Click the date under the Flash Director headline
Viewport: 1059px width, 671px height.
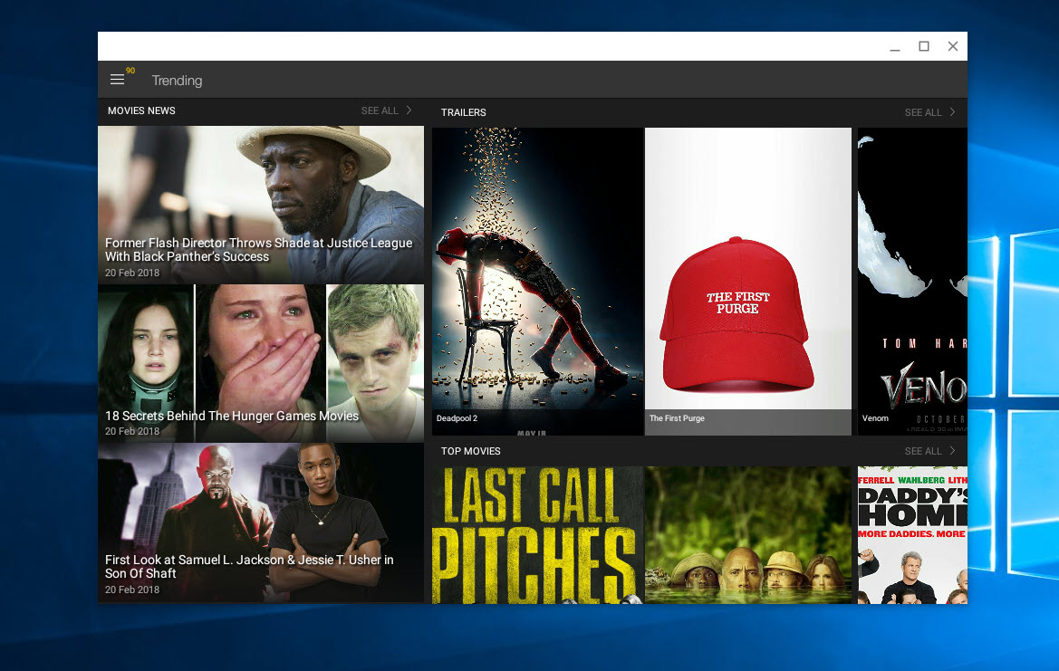132,273
